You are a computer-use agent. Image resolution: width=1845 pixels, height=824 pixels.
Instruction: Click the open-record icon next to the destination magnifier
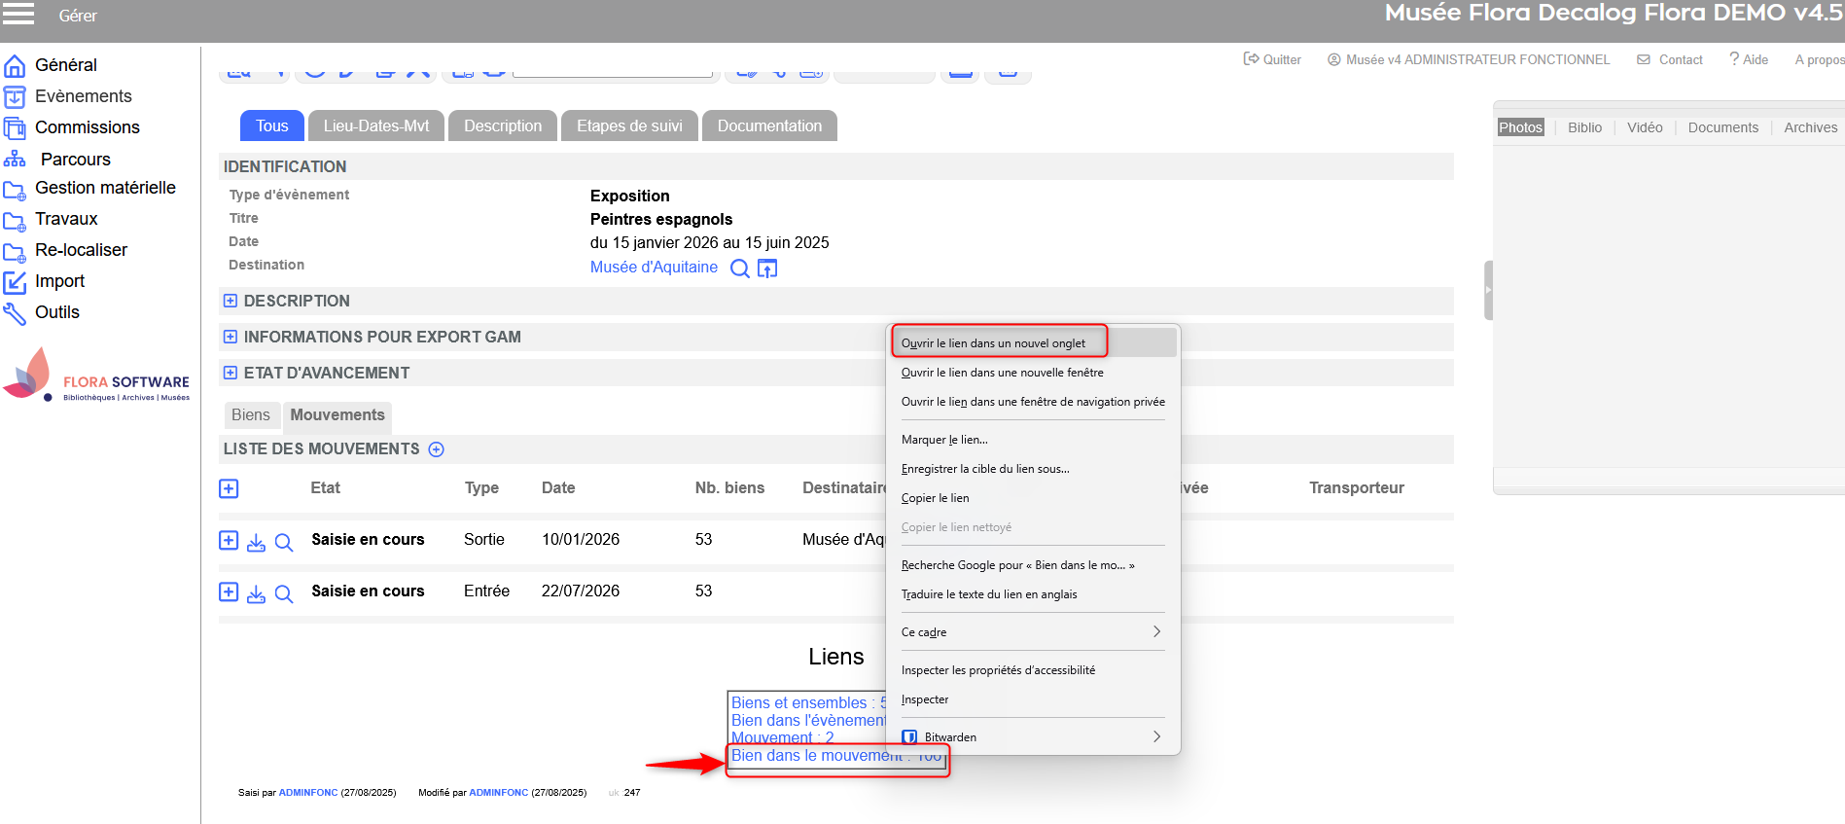pos(767,269)
